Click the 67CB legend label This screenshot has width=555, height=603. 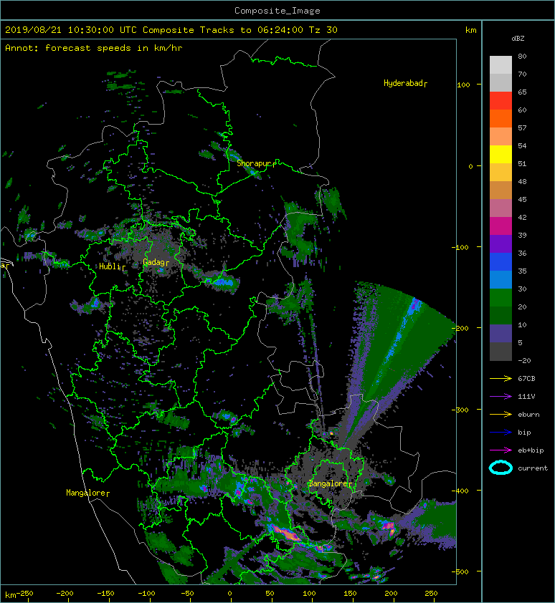click(526, 378)
